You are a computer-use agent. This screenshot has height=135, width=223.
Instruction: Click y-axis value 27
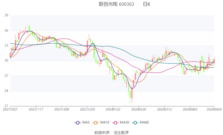click(x=6, y=76)
